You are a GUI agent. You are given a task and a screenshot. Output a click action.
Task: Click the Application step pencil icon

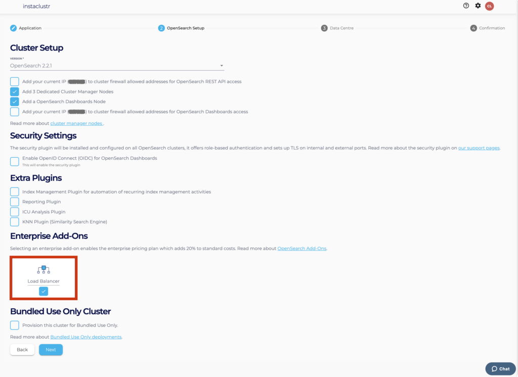click(x=13, y=28)
